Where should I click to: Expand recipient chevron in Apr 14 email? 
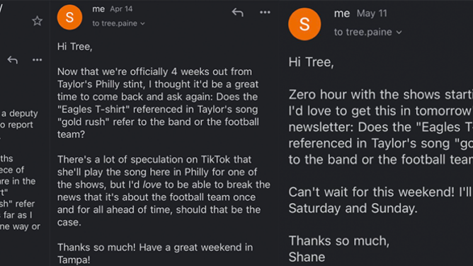(x=143, y=24)
